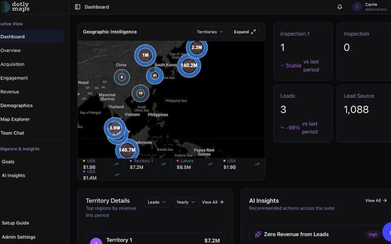Screen dimensions: 391x244
Task: Click the trend icon next to Lahore $8.5M
Action: tap(210, 164)
